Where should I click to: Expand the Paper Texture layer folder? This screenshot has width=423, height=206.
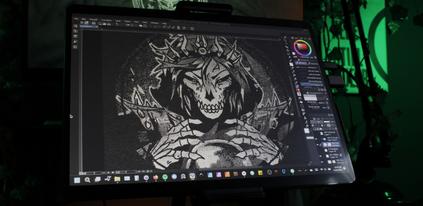[322, 139]
